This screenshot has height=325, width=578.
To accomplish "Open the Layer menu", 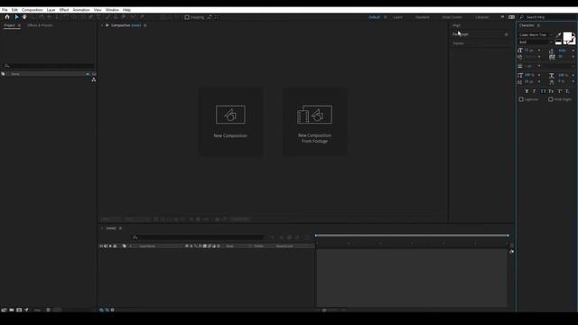I will [x=51, y=10].
